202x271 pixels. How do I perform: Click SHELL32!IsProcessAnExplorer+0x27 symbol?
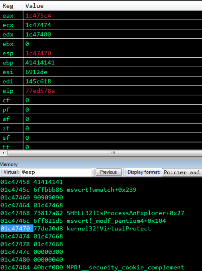pos(125,213)
